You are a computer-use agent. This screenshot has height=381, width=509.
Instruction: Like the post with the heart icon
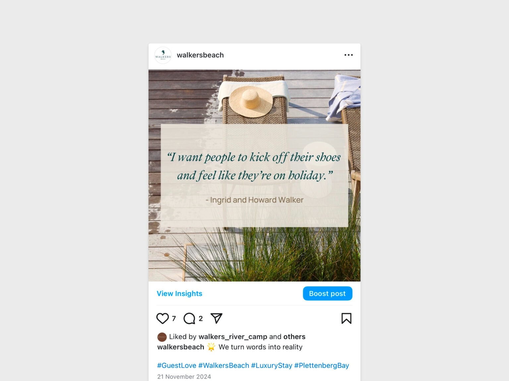(x=162, y=318)
